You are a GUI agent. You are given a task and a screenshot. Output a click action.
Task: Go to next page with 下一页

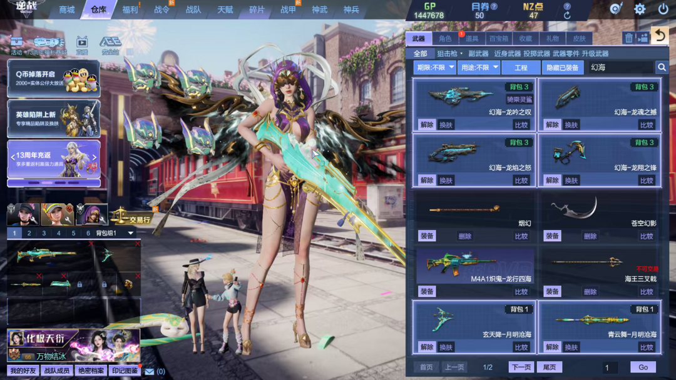coord(521,367)
